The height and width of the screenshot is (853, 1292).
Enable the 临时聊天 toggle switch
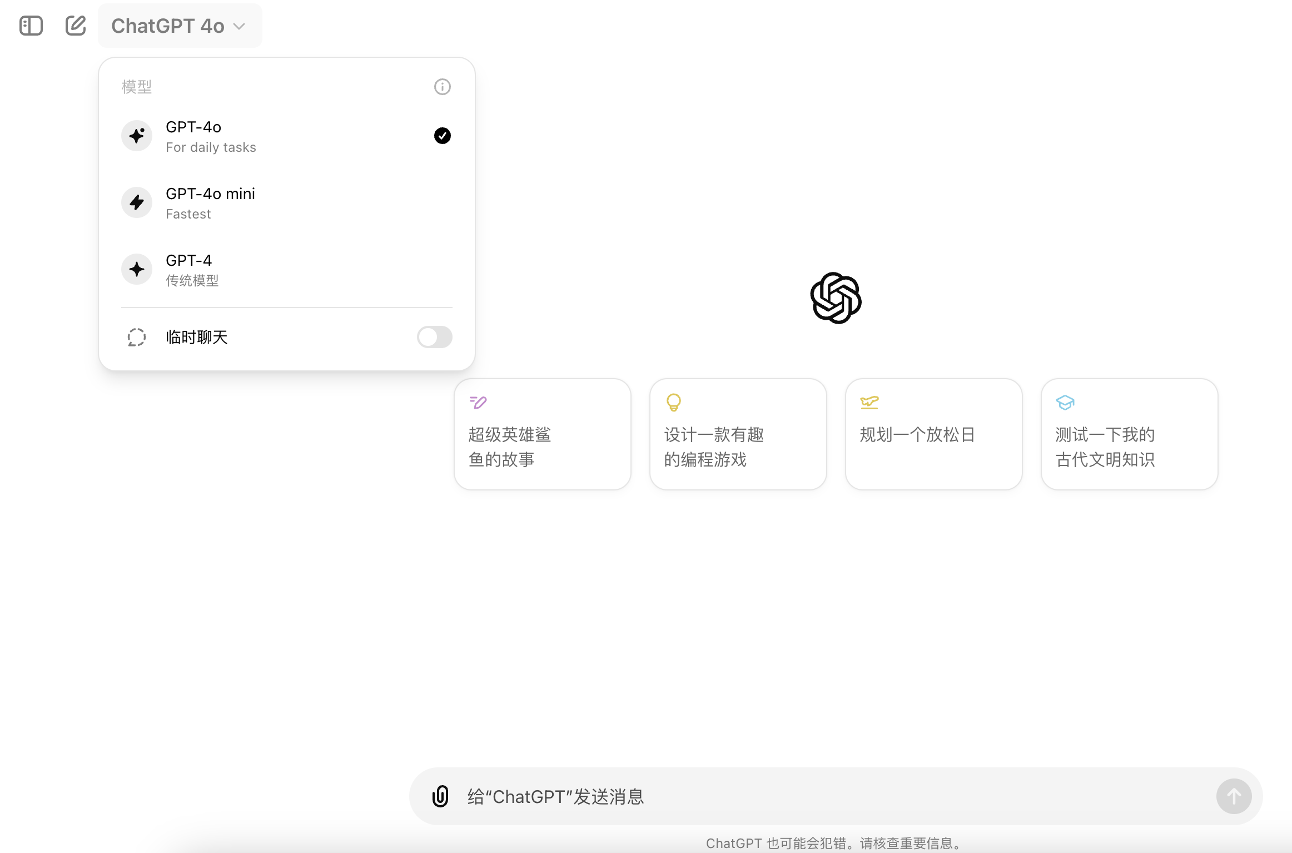point(435,337)
